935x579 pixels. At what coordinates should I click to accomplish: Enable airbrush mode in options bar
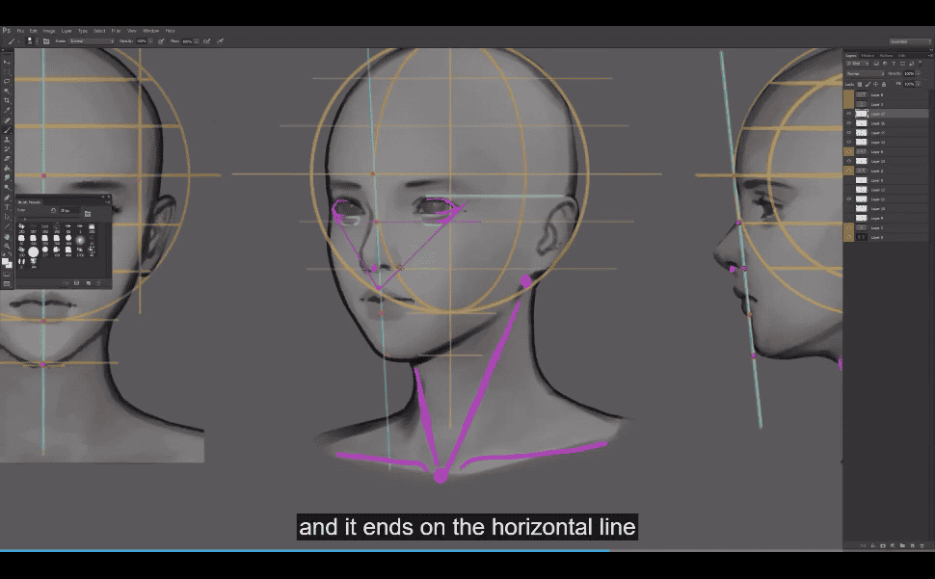206,41
